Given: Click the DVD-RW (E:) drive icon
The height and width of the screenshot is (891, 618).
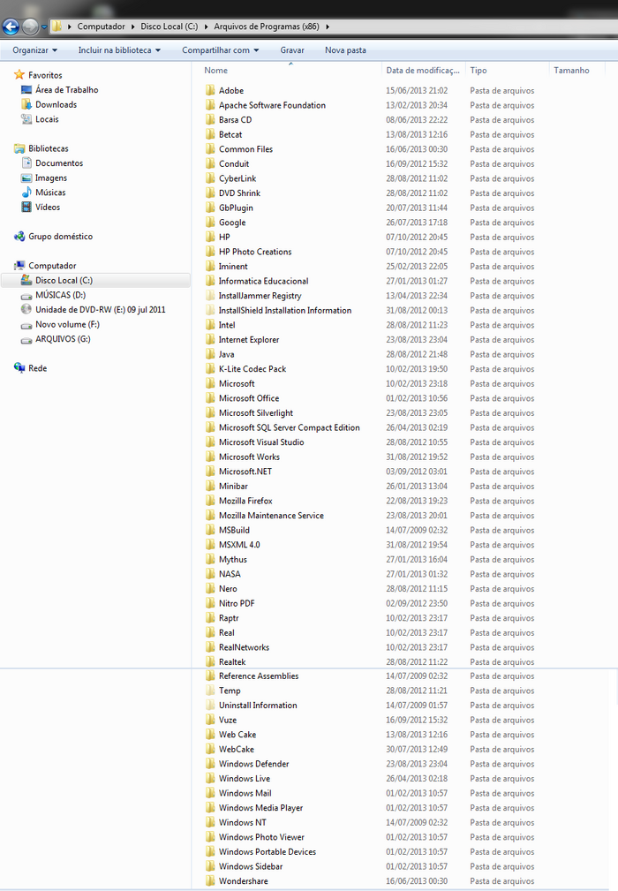Looking at the screenshot, I should [x=26, y=309].
